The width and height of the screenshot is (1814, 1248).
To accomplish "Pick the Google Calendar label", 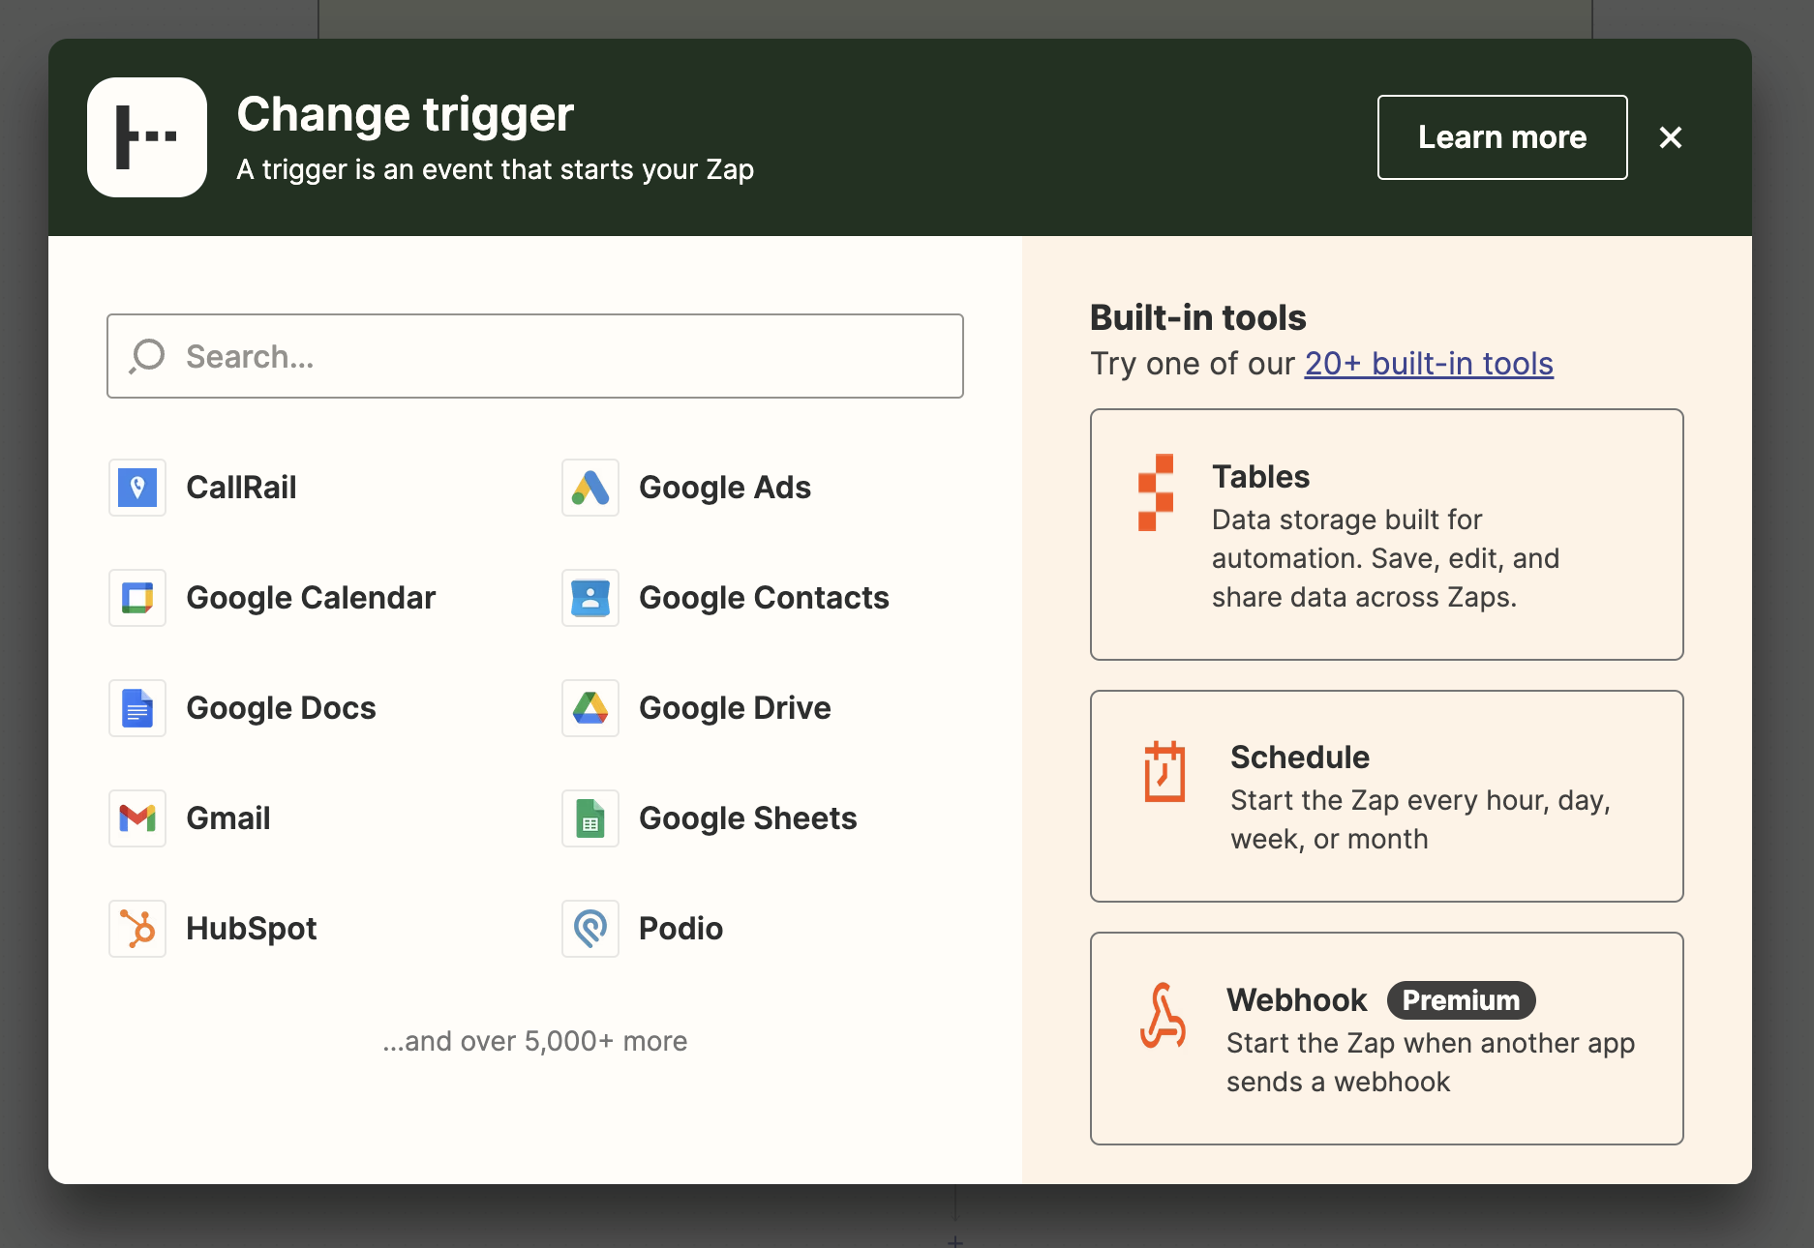I will coord(311,598).
